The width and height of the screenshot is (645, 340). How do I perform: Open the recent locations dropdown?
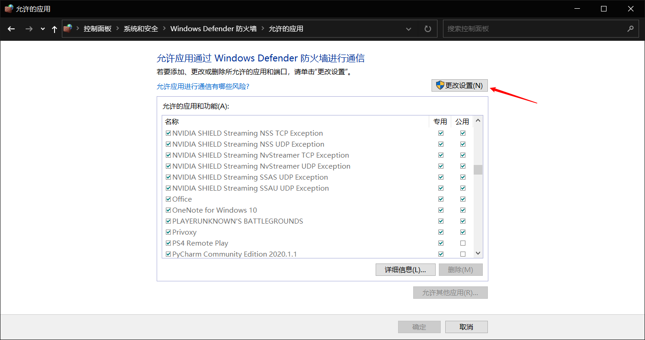(43, 29)
